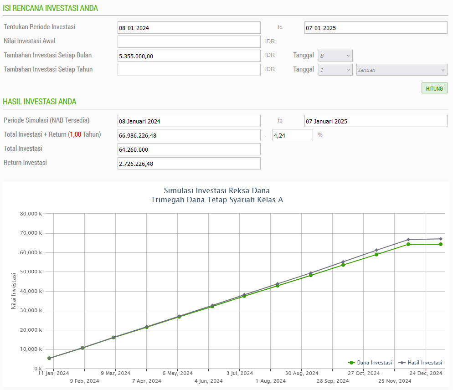
Task: Click the 9 Feb, 2024 x-axis label
Action: click(x=84, y=381)
